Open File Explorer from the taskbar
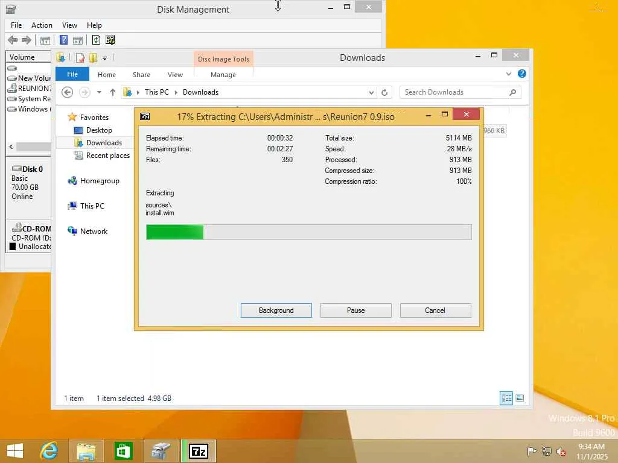This screenshot has height=463, width=618. point(86,451)
